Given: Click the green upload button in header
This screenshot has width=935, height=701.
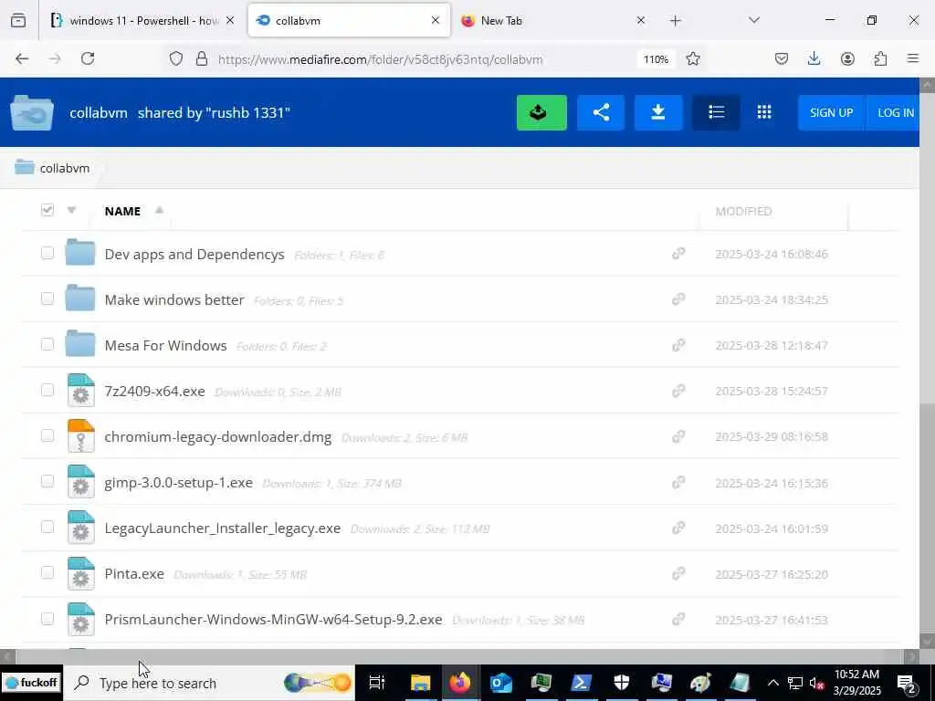Looking at the screenshot, I should pyautogui.click(x=541, y=112).
